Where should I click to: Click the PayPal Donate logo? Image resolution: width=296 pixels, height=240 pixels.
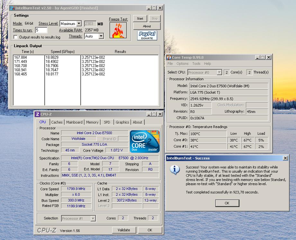147,35
